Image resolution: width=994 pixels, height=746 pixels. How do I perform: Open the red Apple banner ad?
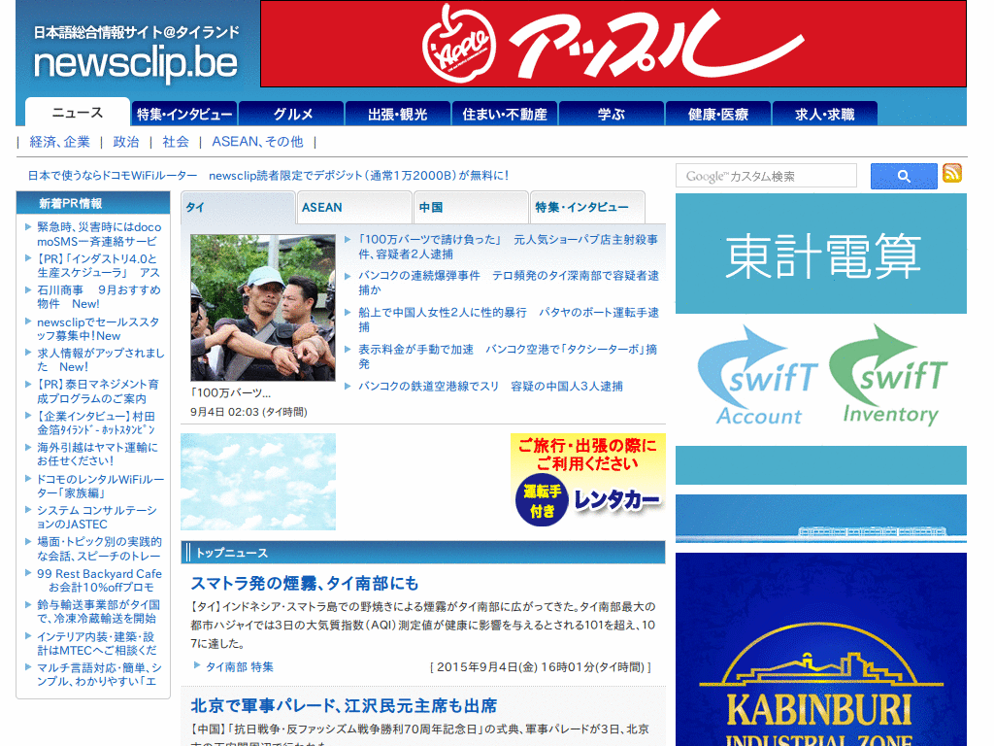(x=613, y=44)
